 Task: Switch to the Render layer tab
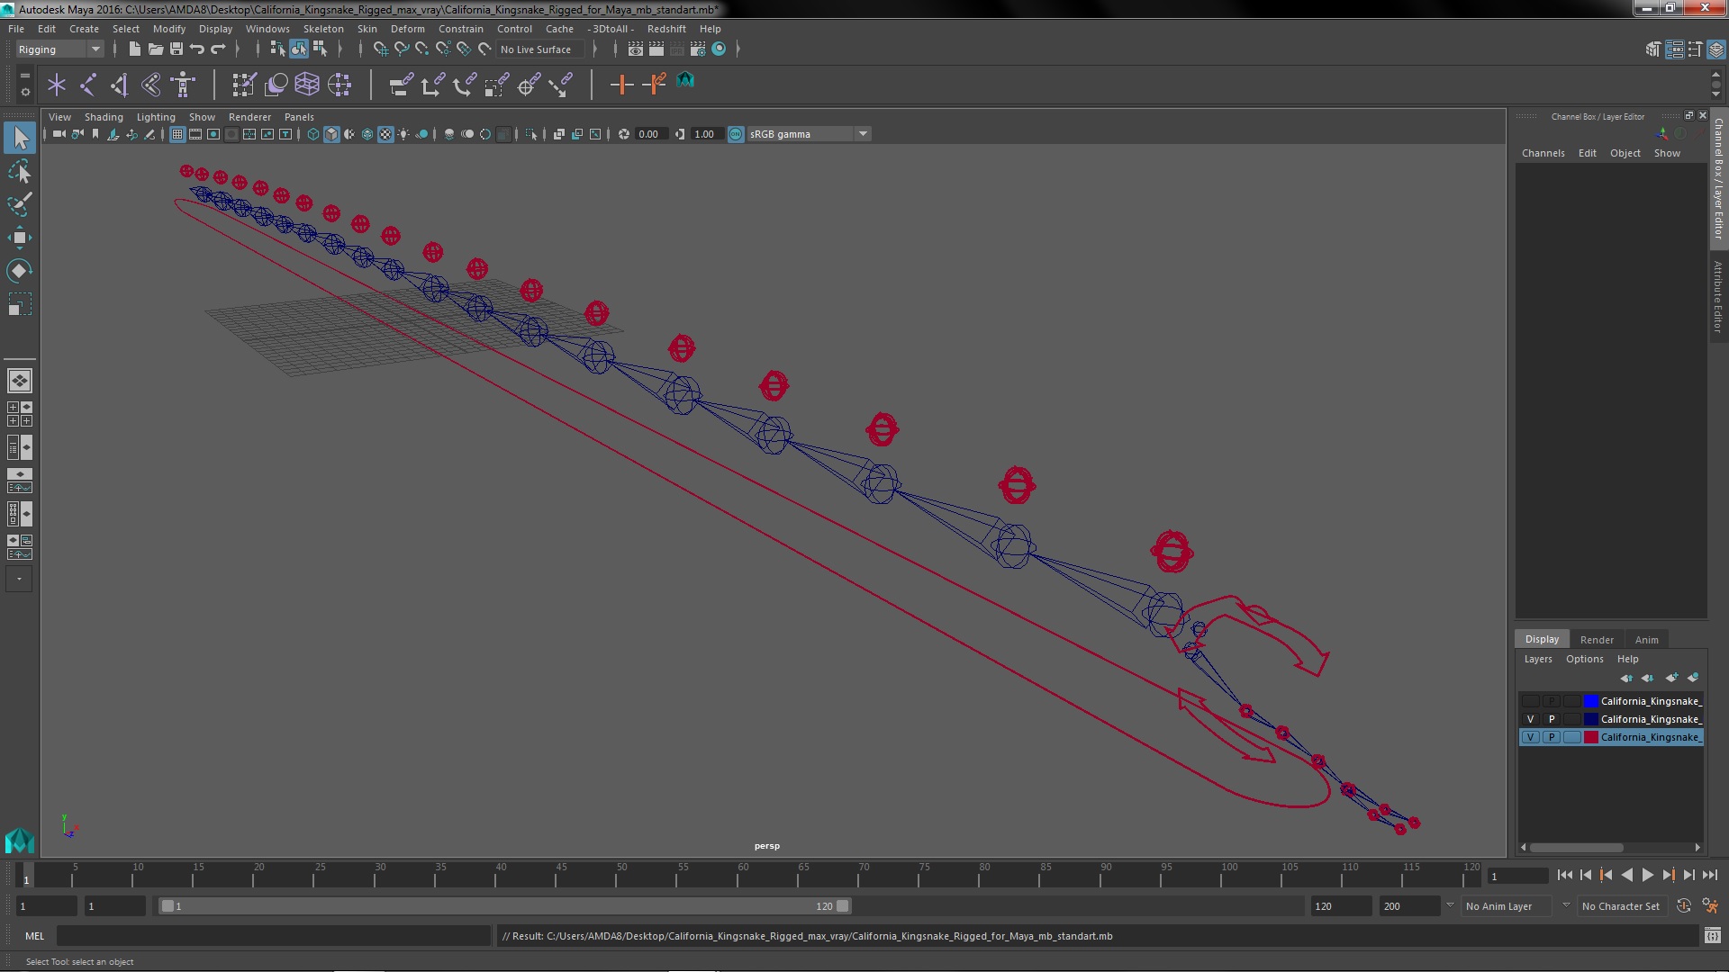click(x=1597, y=640)
